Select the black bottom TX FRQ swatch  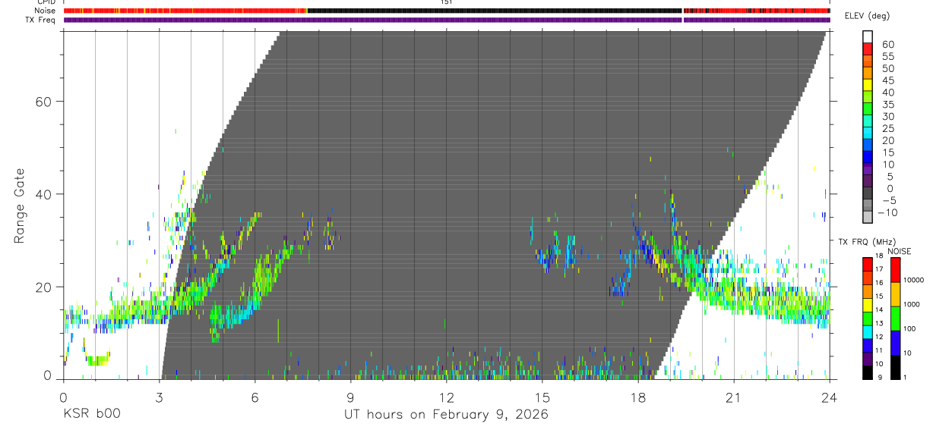coord(868,372)
